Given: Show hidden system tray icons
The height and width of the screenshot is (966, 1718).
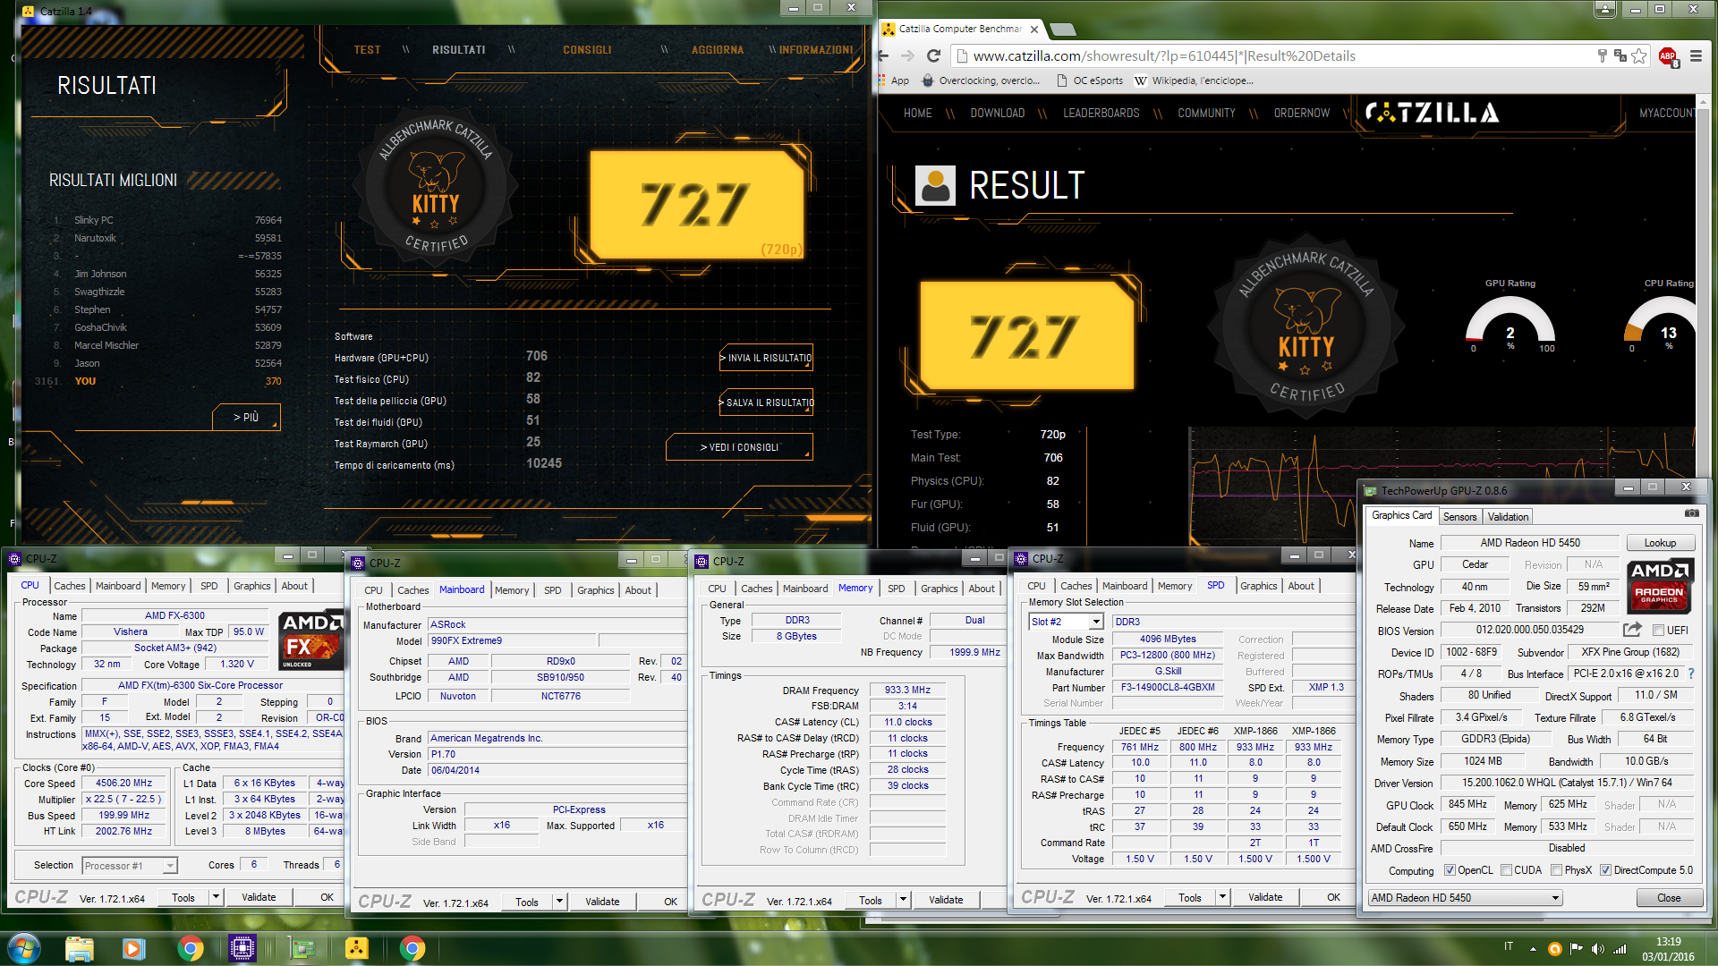Looking at the screenshot, I should (1533, 949).
